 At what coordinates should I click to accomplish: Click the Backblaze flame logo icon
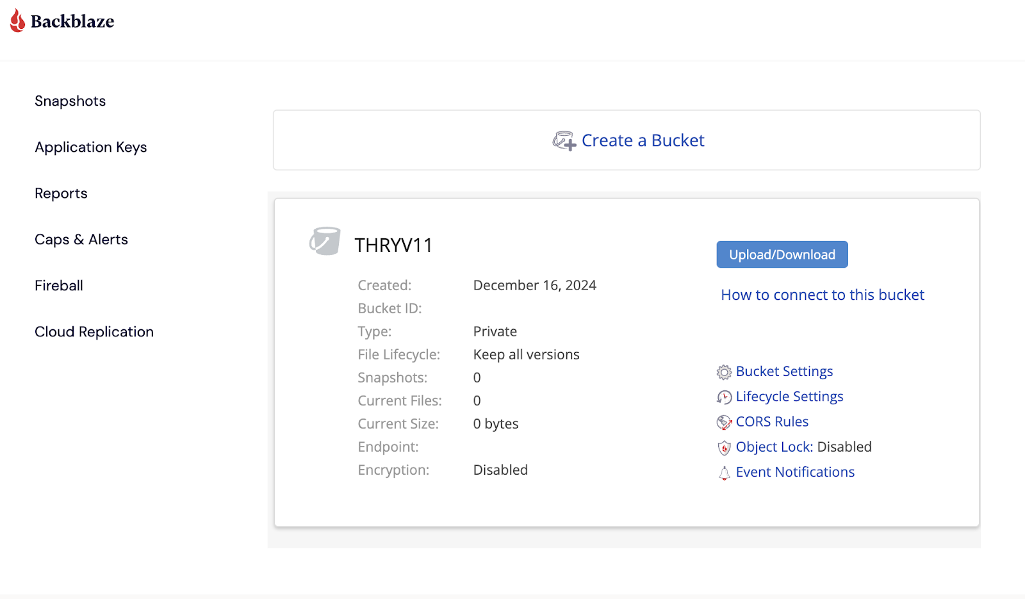(17, 21)
